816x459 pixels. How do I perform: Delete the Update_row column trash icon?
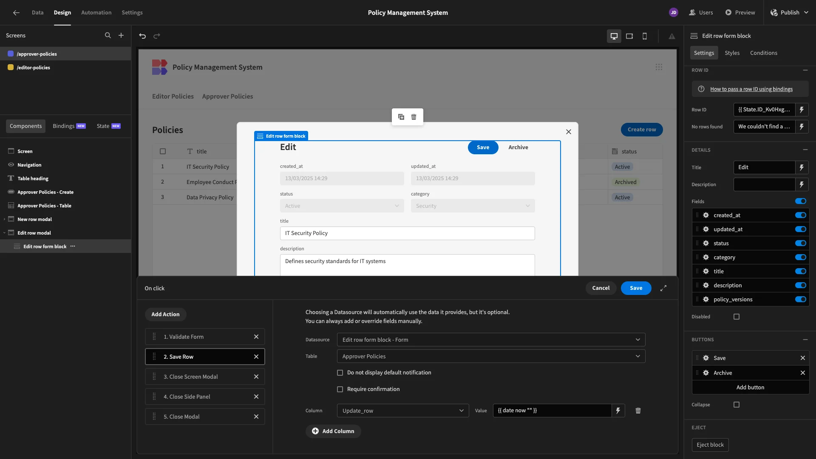(x=638, y=411)
